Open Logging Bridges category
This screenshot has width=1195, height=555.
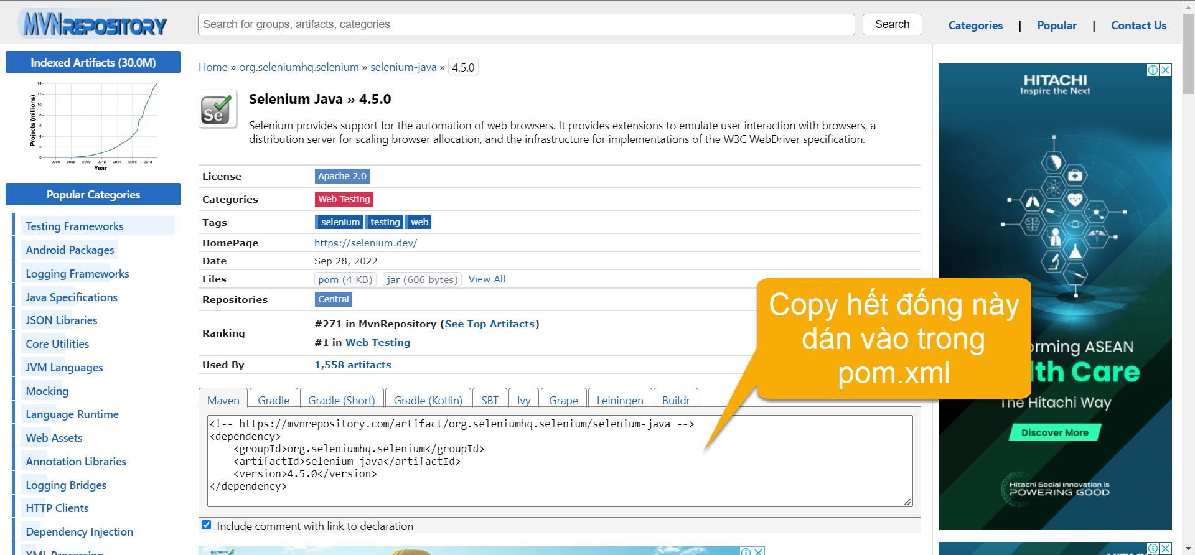(66, 485)
